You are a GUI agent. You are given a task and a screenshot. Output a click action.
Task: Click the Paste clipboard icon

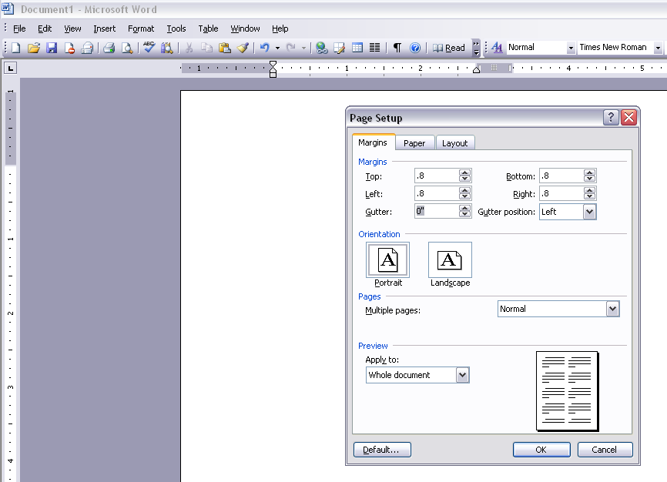(x=225, y=48)
